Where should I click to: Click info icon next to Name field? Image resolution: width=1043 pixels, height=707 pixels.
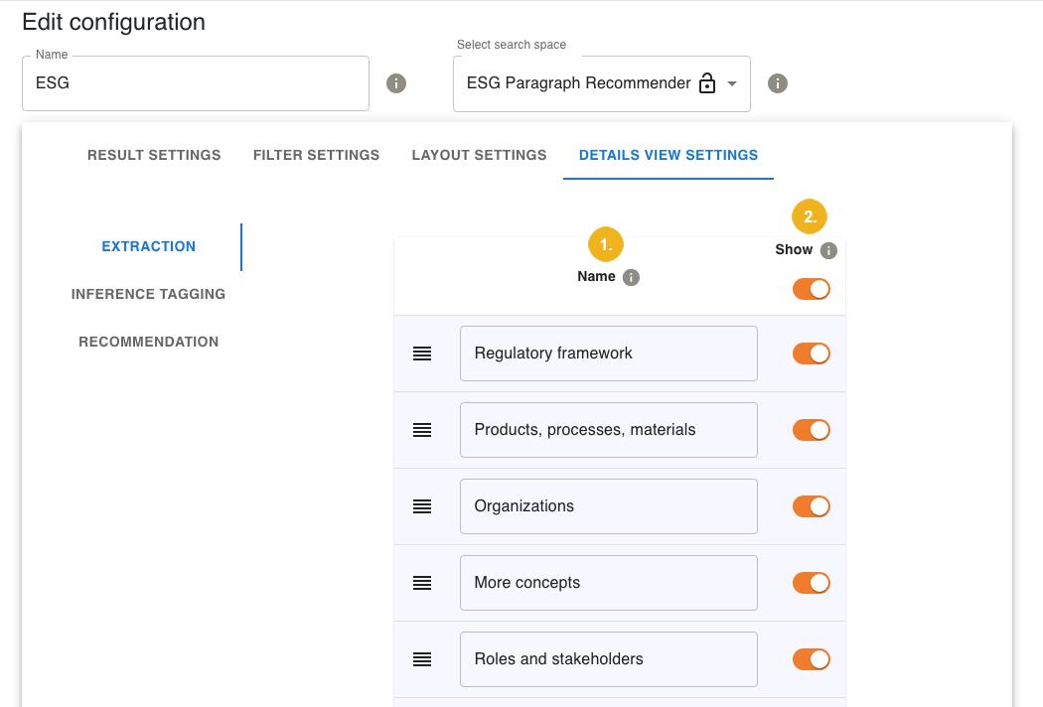pyautogui.click(x=396, y=83)
